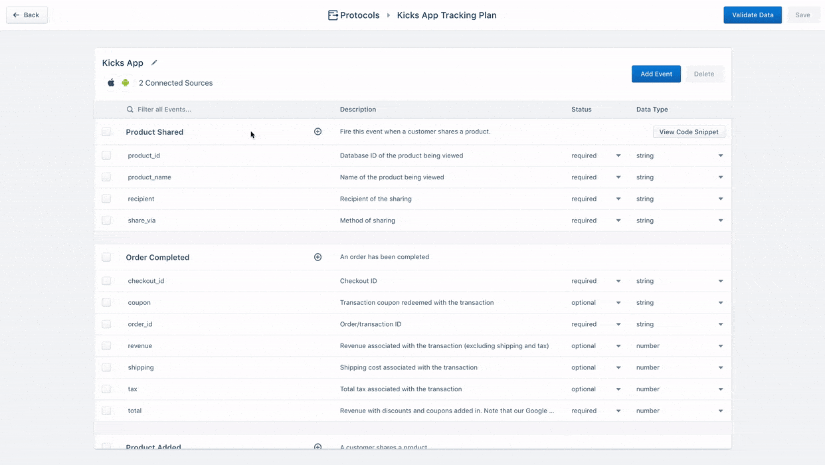Check the shipping property checkbox
Image resolution: width=825 pixels, height=465 pixels.
(106, 367)
